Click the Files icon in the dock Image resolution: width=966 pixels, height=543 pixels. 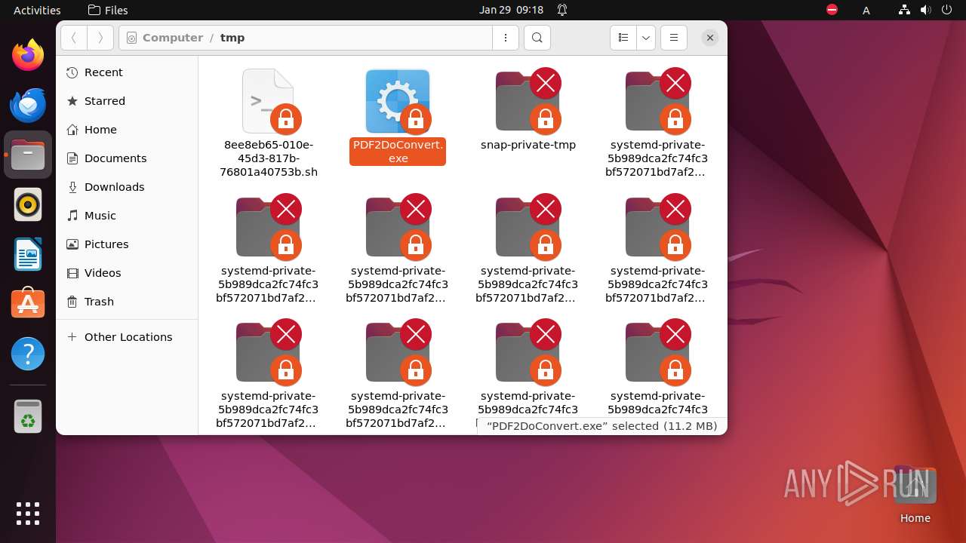(28, 155)
